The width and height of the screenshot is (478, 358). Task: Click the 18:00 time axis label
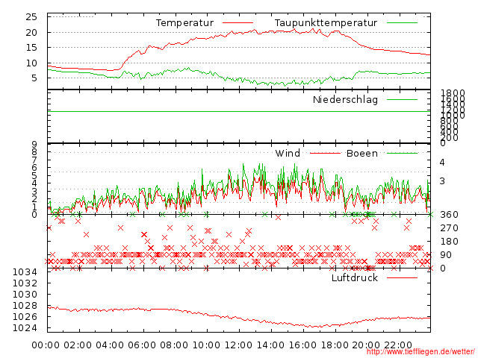[334, 345]
